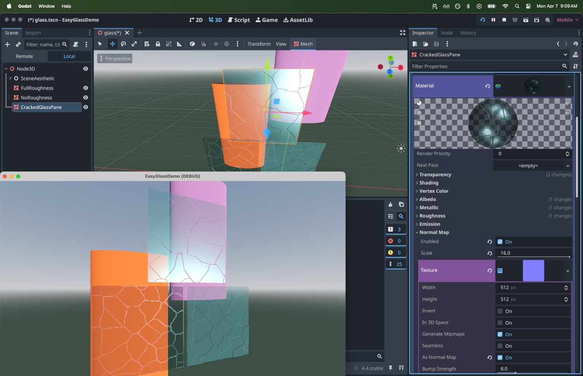Enable the Seamless checkbox
583x376 pixels.
pyautogui.click(x=500, y=346)
